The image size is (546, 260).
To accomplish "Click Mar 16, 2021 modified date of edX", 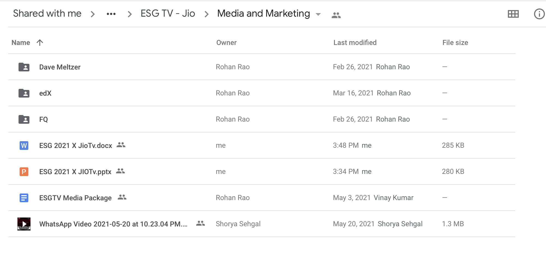I will 353,93.
